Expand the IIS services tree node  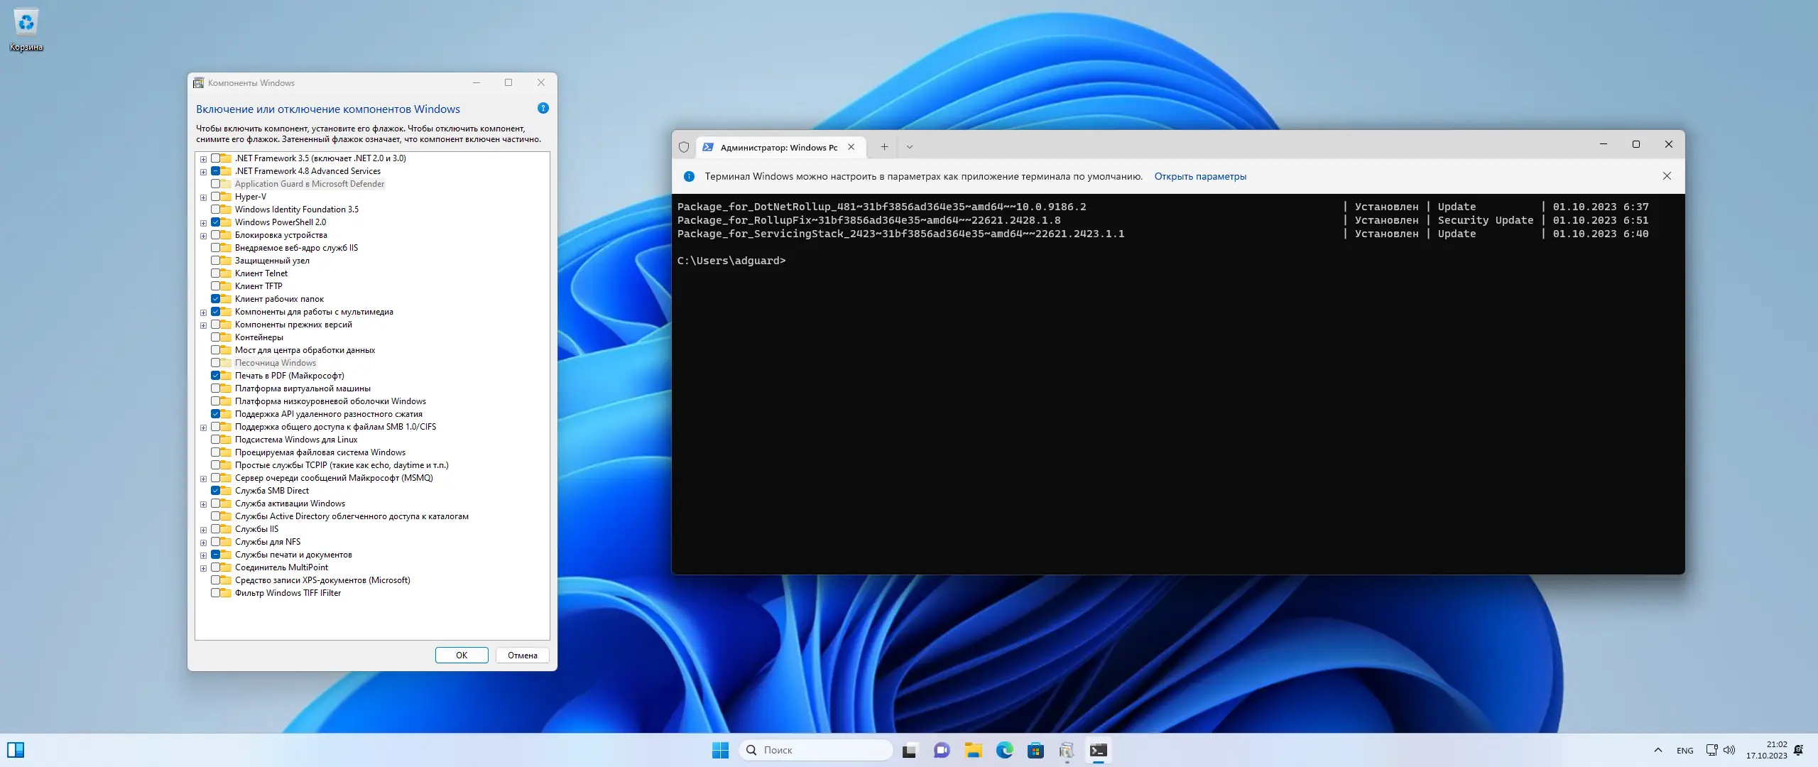coord(204,530)
